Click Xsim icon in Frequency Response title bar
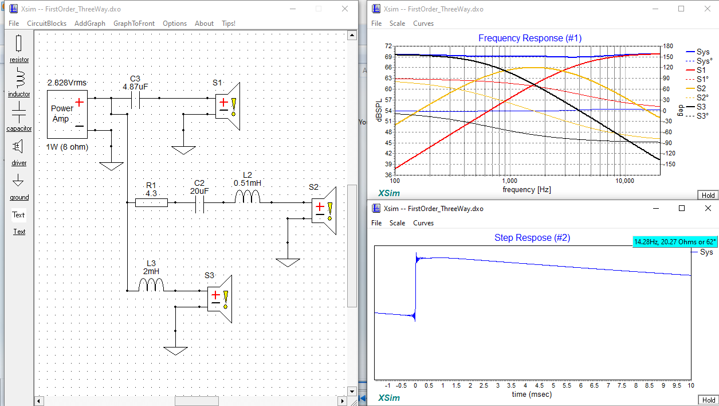Image resolution: width=719 pixels, height=406 pixels. (x=376, y=9)
